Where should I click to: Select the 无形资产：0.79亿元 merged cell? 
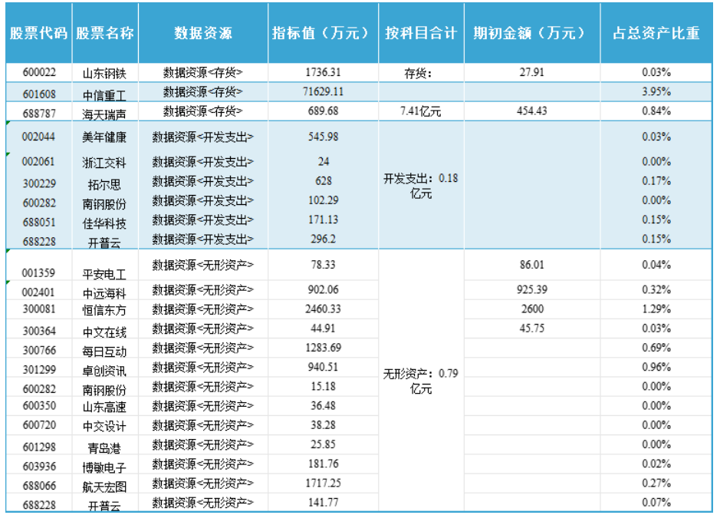[420, 381]
